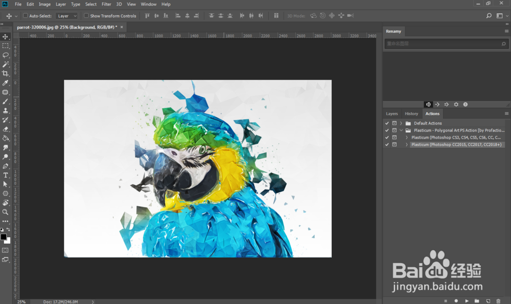Switch to the Layers tab
This screenshot has height=304, width=511.
pos(392,113)
